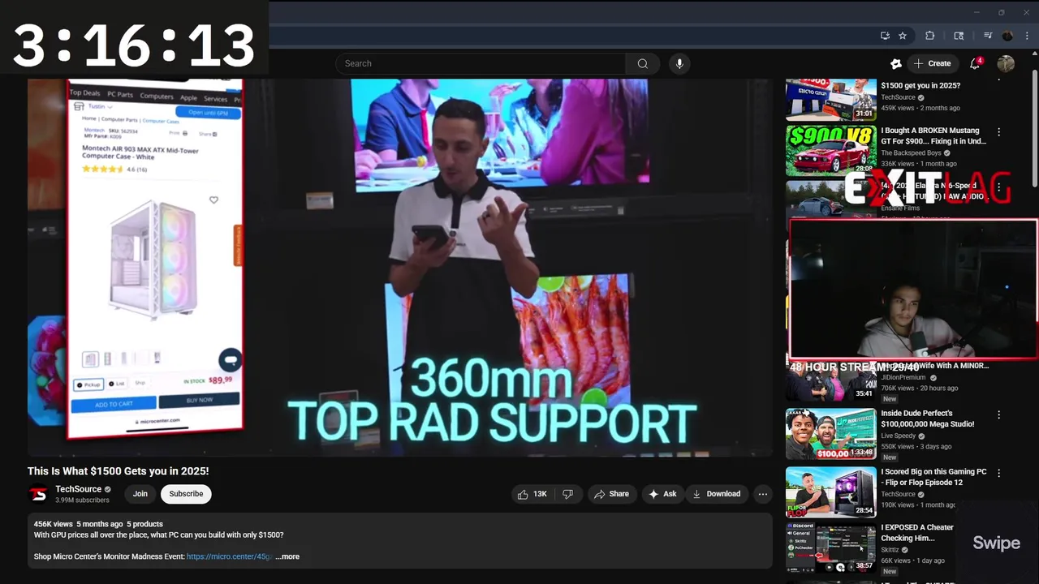Start voice search with the microphone icon
The image size is (1039, 584).
click(679, 63)
